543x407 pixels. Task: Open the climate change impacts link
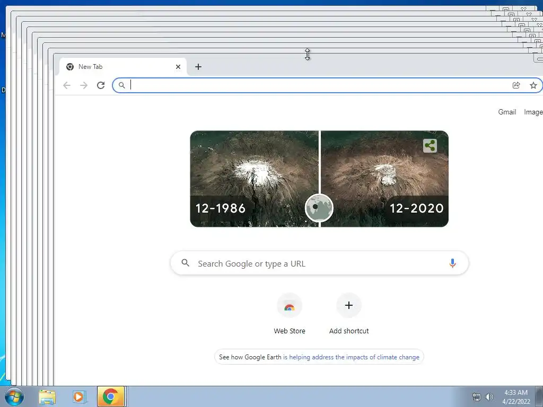351,357
